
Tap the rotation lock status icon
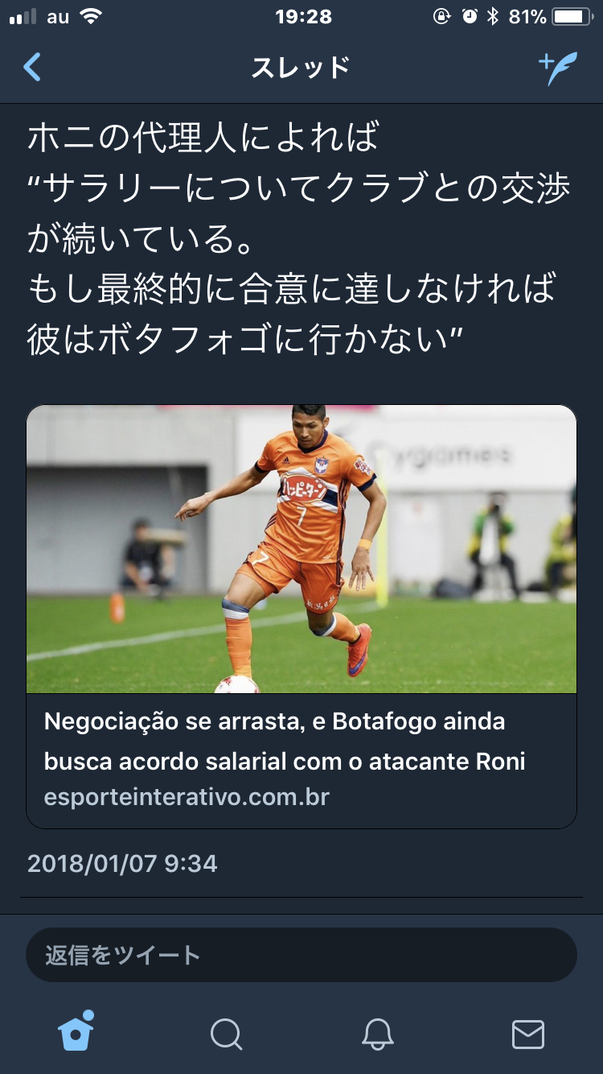click(x=441, y=17)
